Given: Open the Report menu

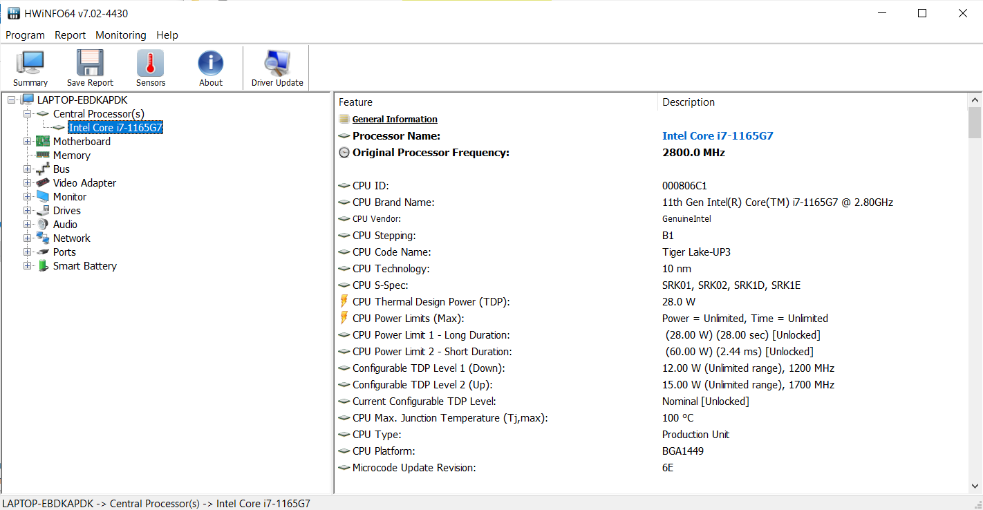Looking at the screenshot, I should 71,35.
